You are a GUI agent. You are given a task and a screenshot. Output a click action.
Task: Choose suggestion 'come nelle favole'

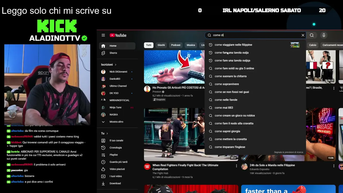point(255,100)
